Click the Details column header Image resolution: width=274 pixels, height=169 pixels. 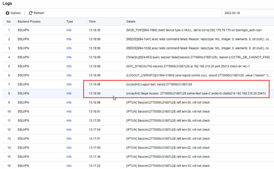tap(131, 21)
